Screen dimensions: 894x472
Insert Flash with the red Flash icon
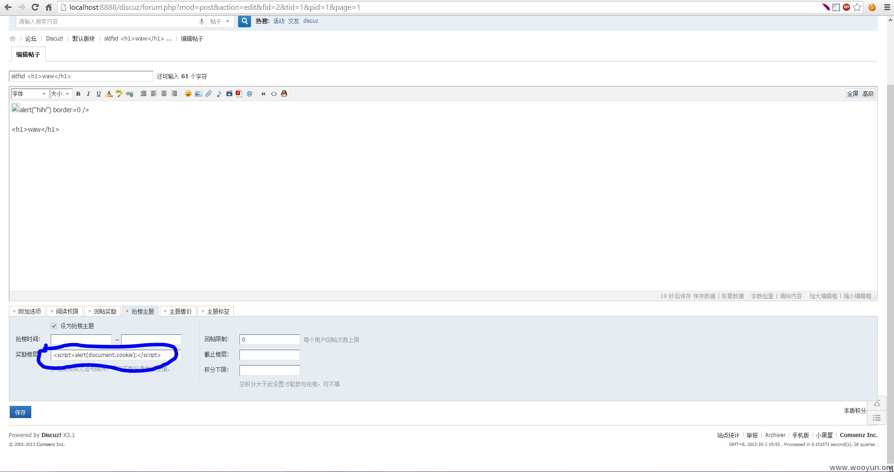(239, 94)
